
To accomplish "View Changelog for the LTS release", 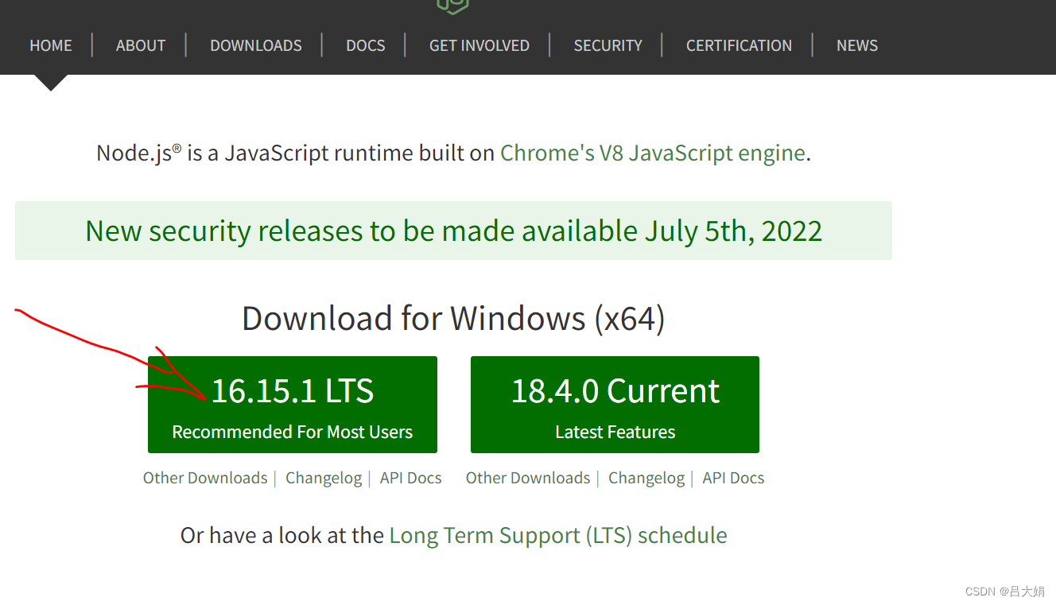I will (324, 478).
